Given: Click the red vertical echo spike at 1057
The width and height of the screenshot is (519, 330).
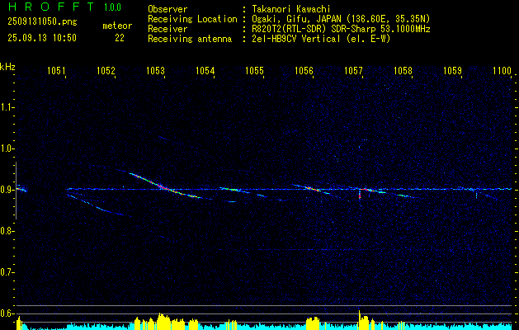Looking at the screenshot, I should 360,194.
